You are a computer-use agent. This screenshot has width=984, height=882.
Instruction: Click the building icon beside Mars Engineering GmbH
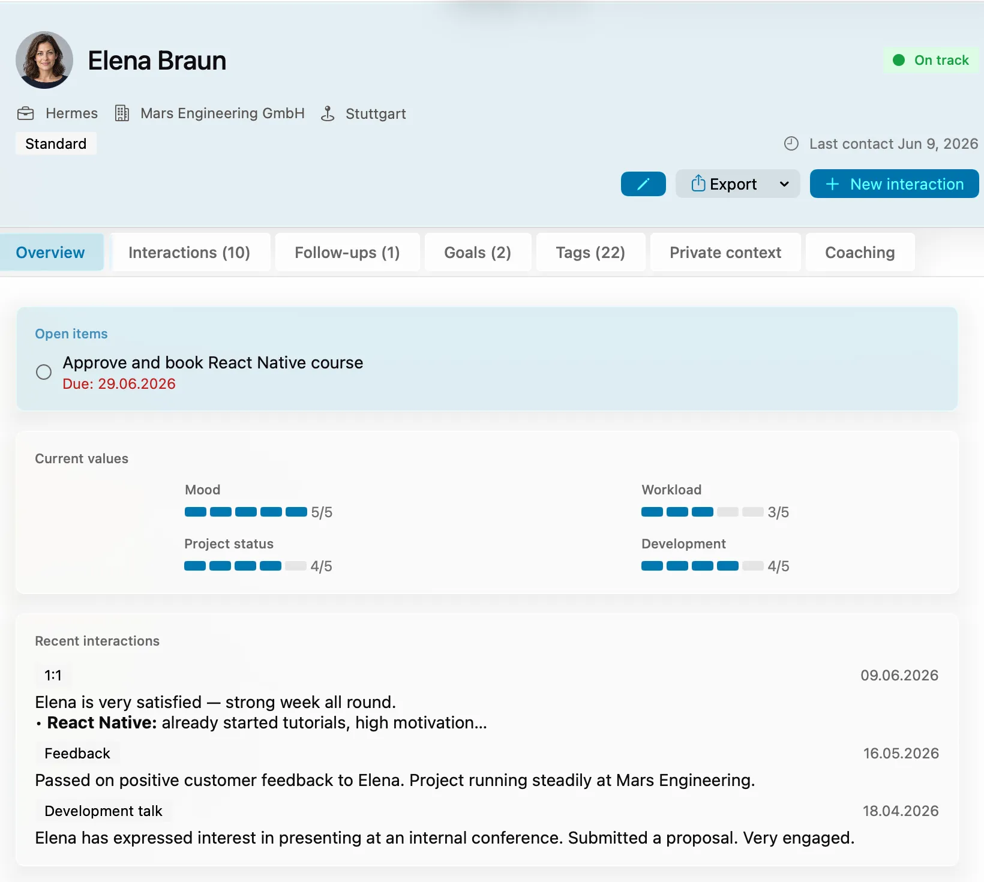(x=122, y=113)
